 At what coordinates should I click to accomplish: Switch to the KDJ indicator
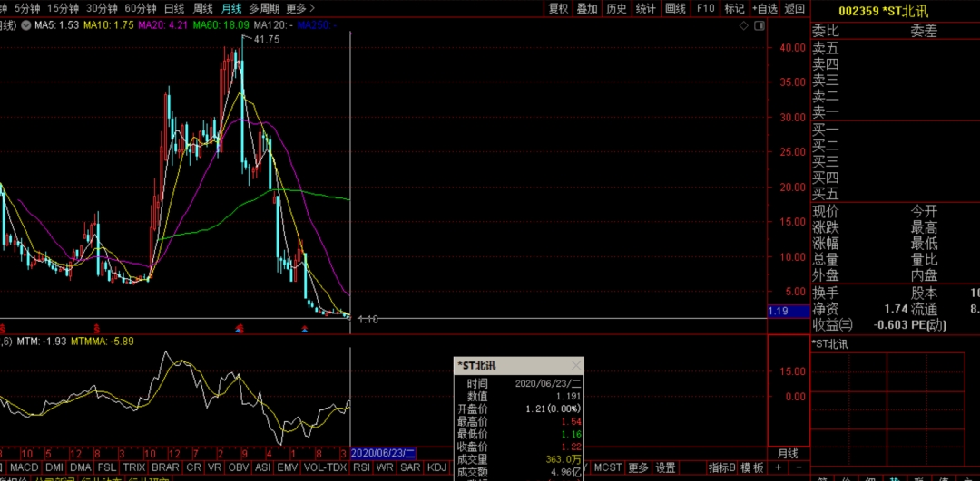[x=437, y=467]
